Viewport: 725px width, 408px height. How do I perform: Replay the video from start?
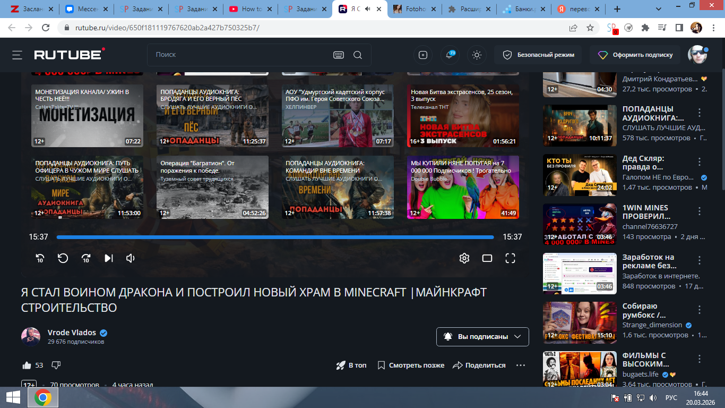tap(63, 258)
